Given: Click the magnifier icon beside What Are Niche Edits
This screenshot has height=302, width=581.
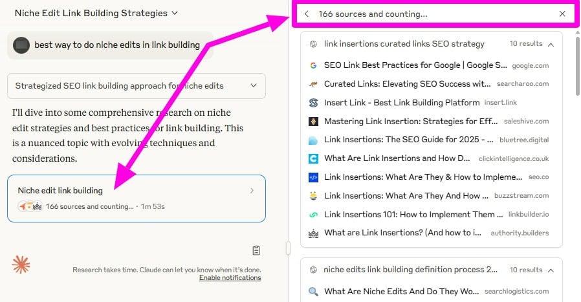Looking at the screenshot, I should pyautogui.click(x=313, y=291).
